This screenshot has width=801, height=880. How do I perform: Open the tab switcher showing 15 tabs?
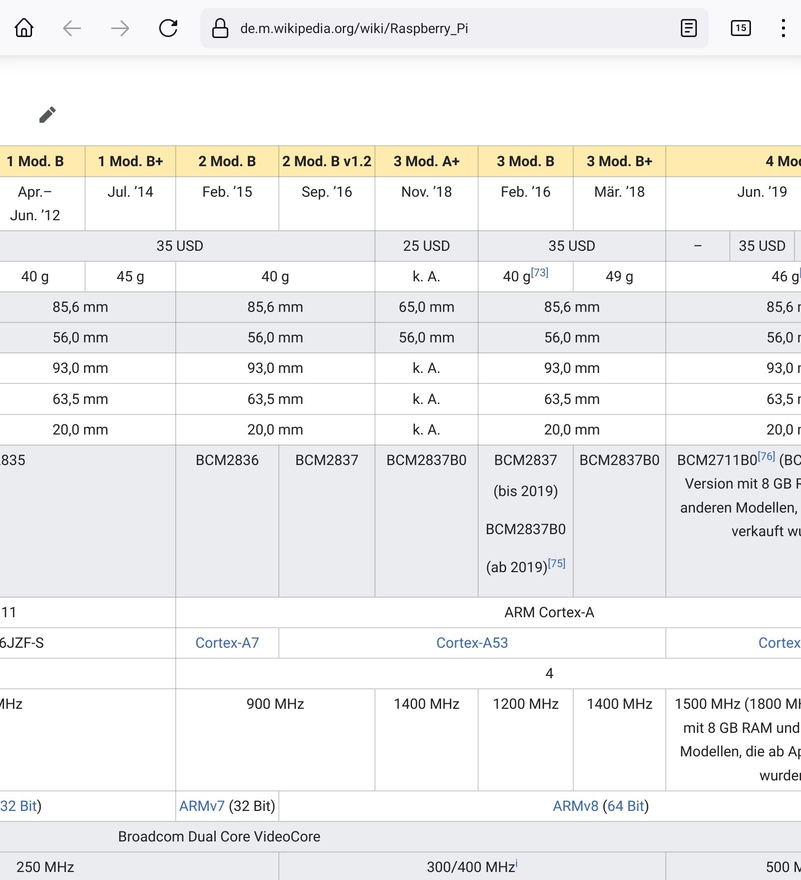740,28
